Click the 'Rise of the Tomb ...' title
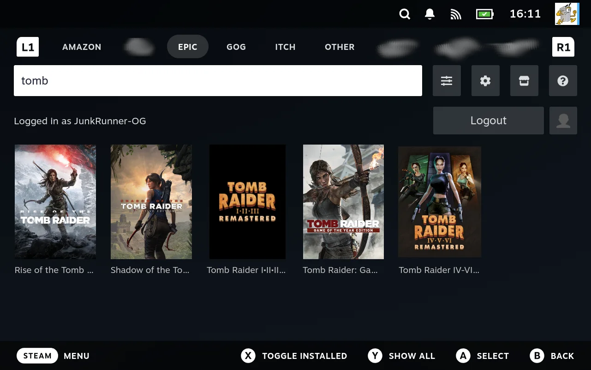 54,270
